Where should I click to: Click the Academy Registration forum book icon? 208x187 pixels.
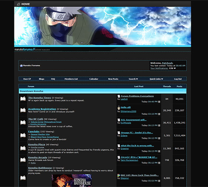pyautogui.click(x=23, y=110)
